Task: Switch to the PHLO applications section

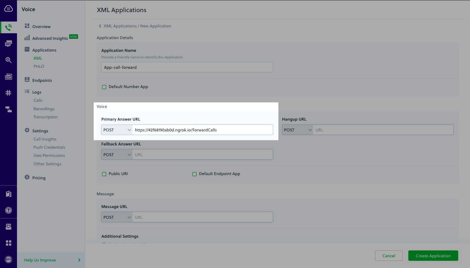Action: [39, 66]
